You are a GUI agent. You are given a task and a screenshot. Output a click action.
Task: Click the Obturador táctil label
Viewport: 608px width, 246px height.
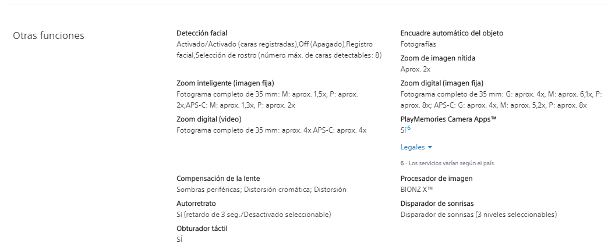(x=202, y=229)
